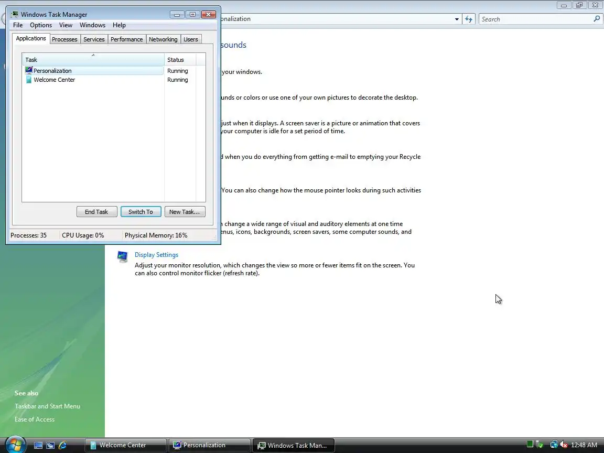Click the Show Desktop quick launch icon

(38, 445)
